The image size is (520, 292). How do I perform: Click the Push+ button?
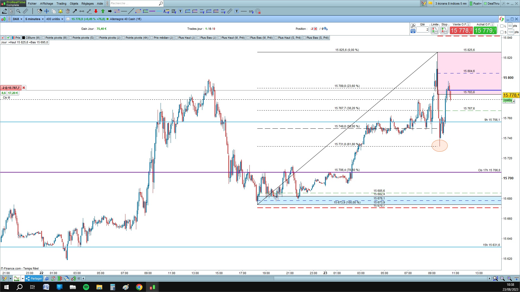click(476, 4)
